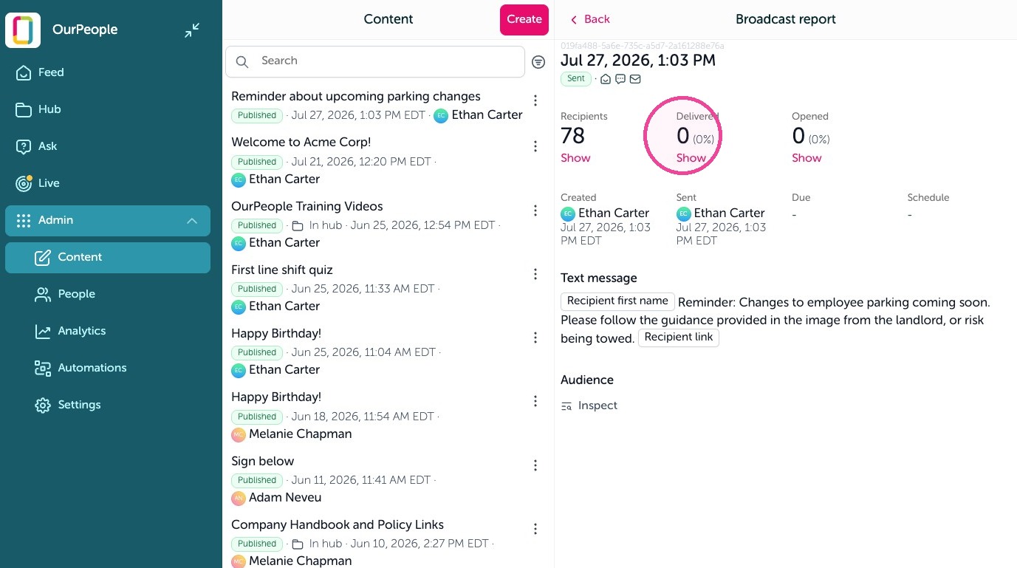Open the filter icon beside the search box
1017x568 pixels.
[538, 62]
